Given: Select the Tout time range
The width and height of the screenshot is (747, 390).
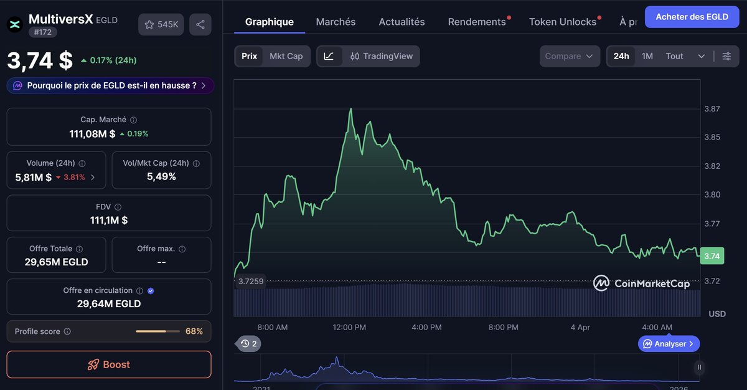Looking at the screenshot, I should (674, 56).
